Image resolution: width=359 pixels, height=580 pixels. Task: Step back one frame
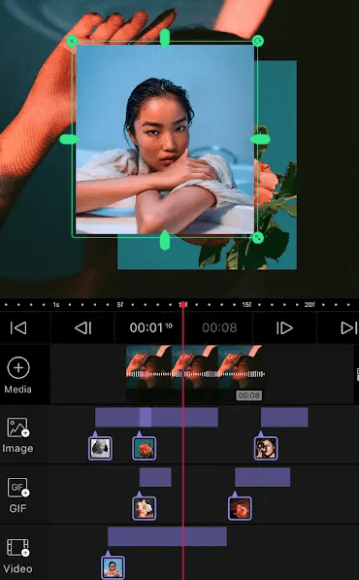82,327
